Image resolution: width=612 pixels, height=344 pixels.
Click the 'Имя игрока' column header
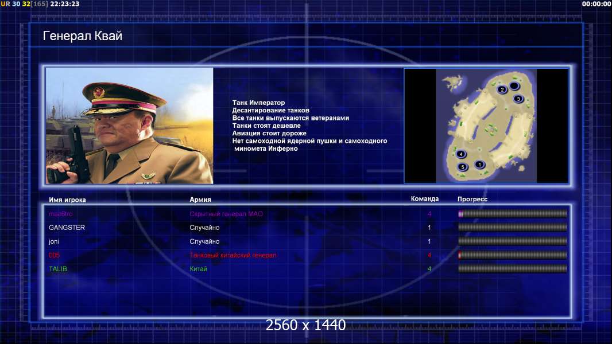(67, 200)
